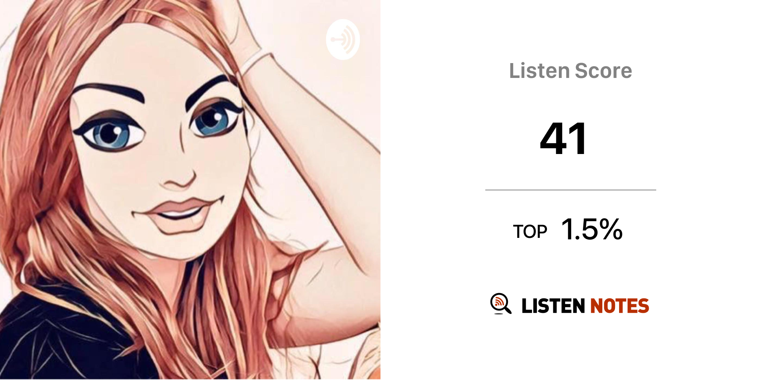761x380 pixels.
Task: Click the Listen Notes magnifier logo icon
Action: pos(501,304)
